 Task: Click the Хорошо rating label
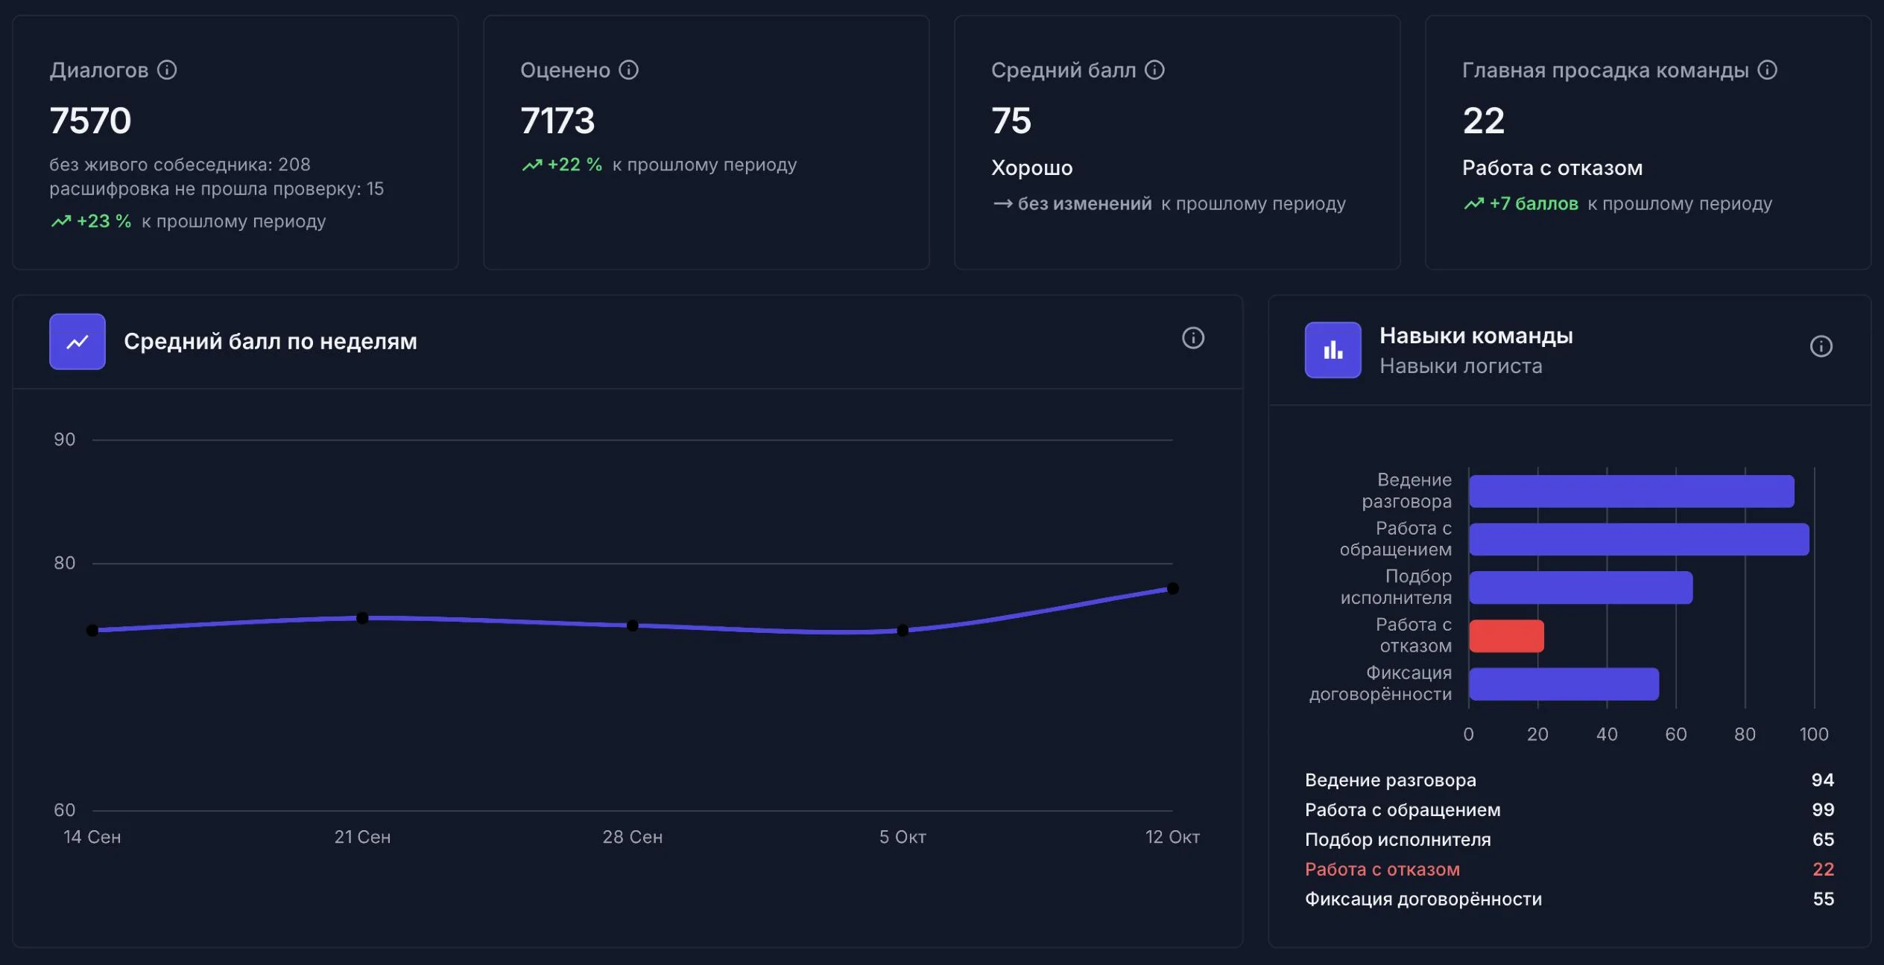click(1032, 168)
